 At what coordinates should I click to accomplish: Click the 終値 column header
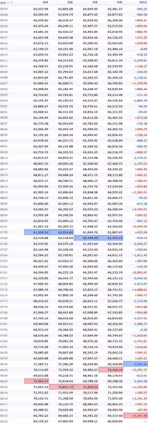[x=119, y=2]
